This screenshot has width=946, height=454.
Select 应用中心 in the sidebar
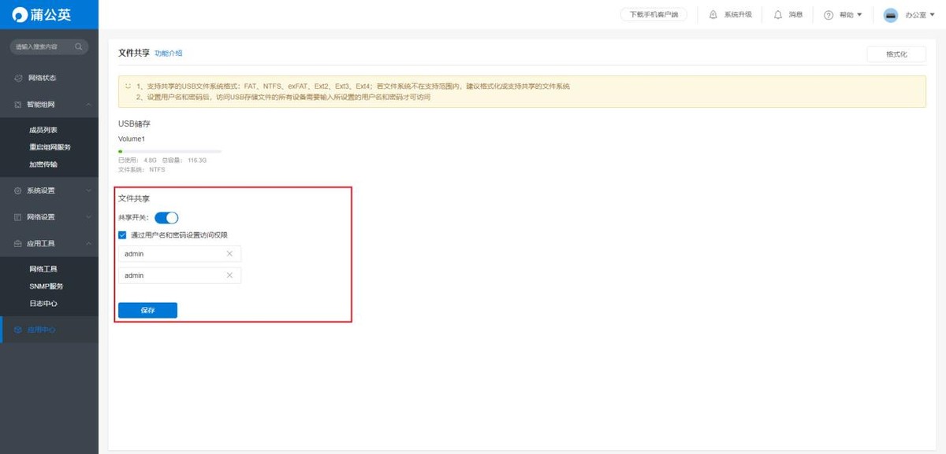[x=49, y=330]
